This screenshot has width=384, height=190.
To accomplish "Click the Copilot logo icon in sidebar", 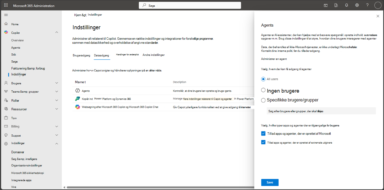I will [x=6, y=32].
